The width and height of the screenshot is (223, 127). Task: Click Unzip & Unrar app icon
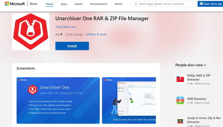coord(180,121)
